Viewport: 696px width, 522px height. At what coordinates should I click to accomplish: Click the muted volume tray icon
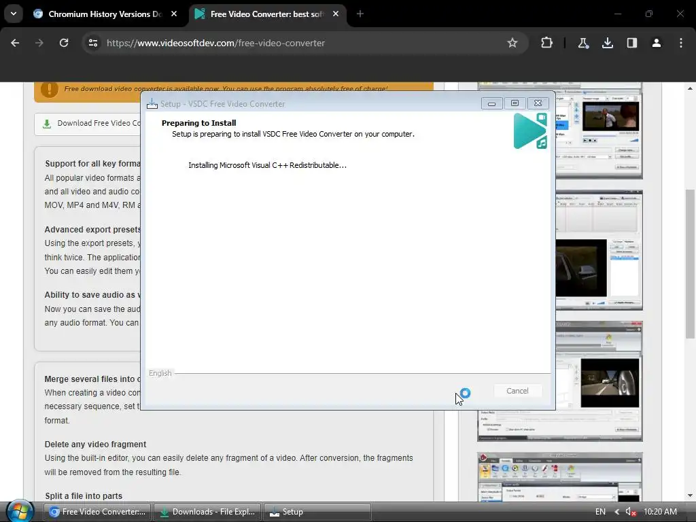(x=631, y=512)
